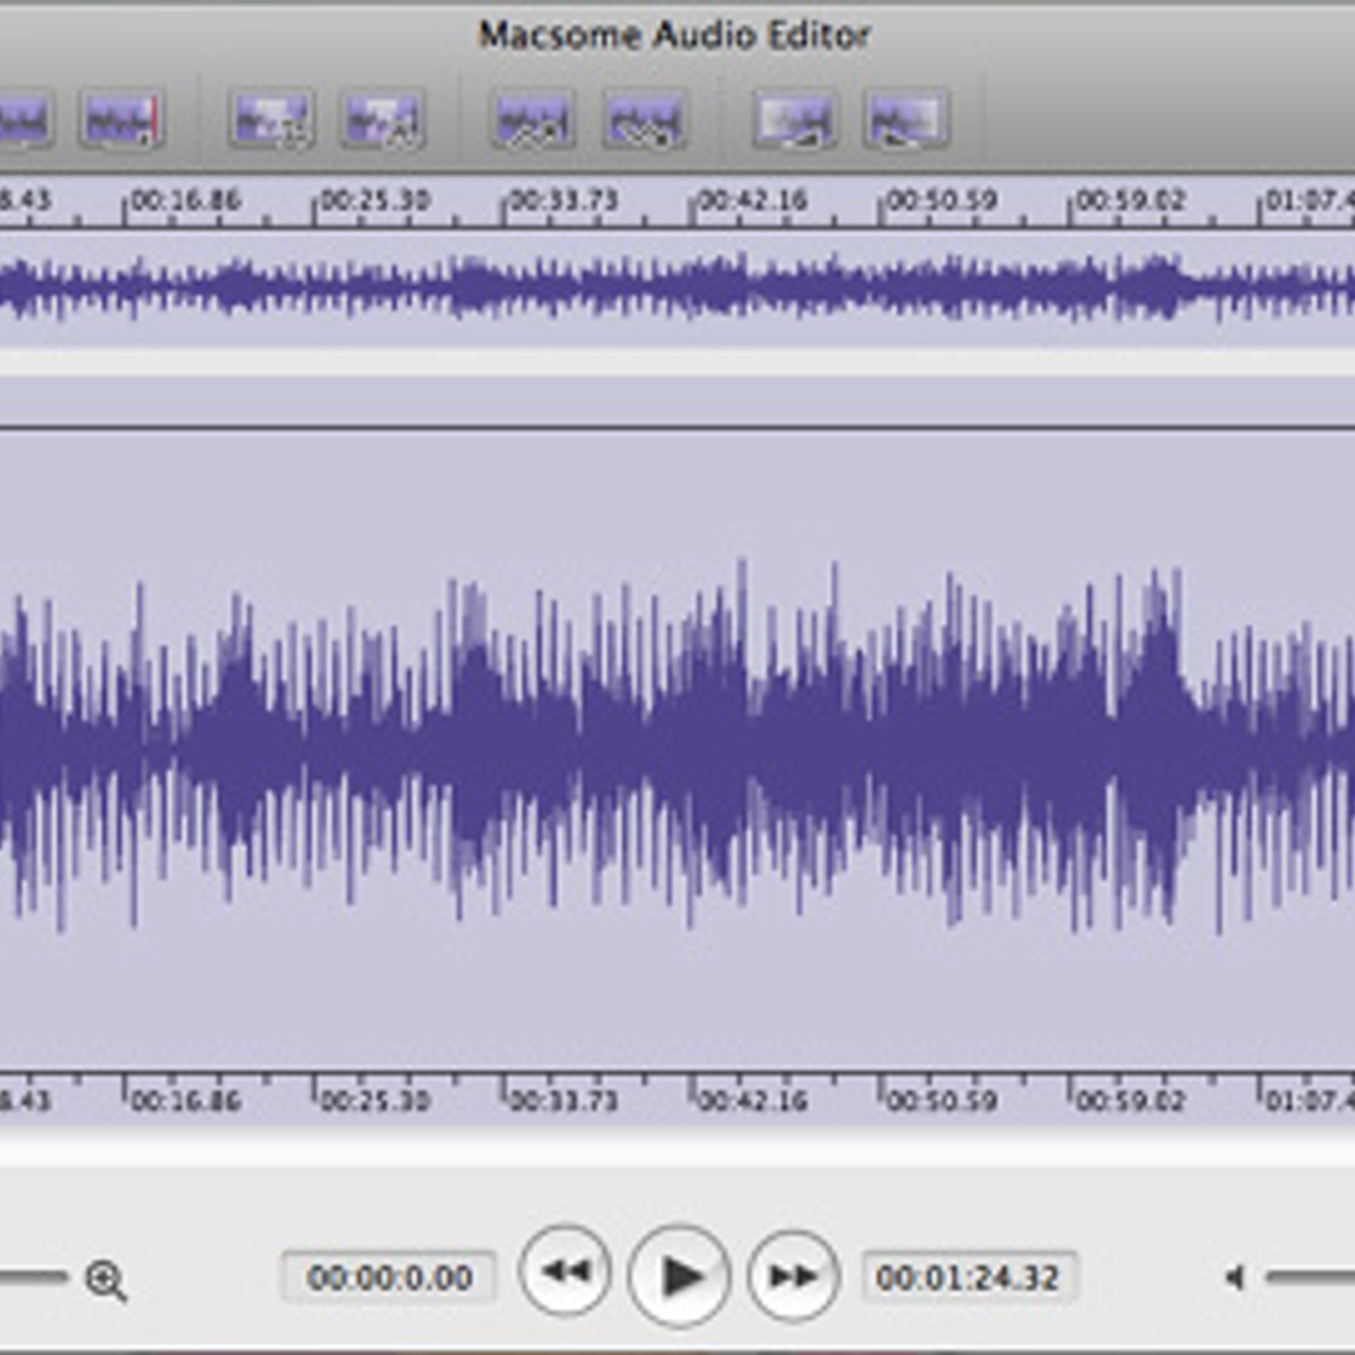Click the toolbar waveform icon with red marker line
The image size is (1355, 1355).
[x=122, y=119]
